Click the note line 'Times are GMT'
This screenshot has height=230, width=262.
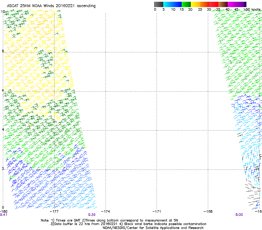pos(68,220)
